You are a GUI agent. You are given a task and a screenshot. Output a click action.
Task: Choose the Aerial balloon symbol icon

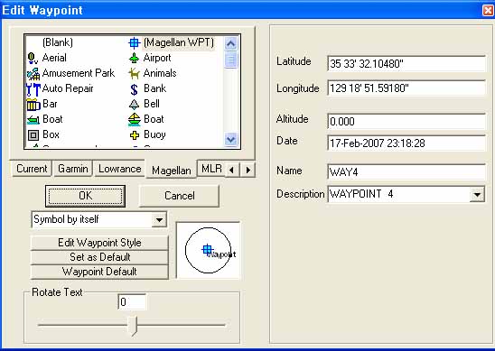click(x=33, y=58)
